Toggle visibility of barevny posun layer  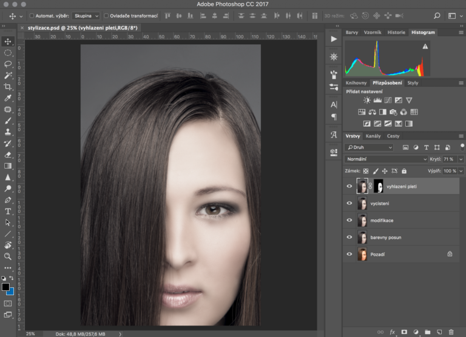click(x=349, y=238)
